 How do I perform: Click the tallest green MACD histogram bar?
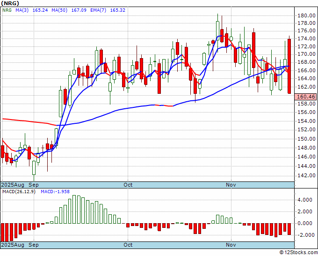coord(74,209)
